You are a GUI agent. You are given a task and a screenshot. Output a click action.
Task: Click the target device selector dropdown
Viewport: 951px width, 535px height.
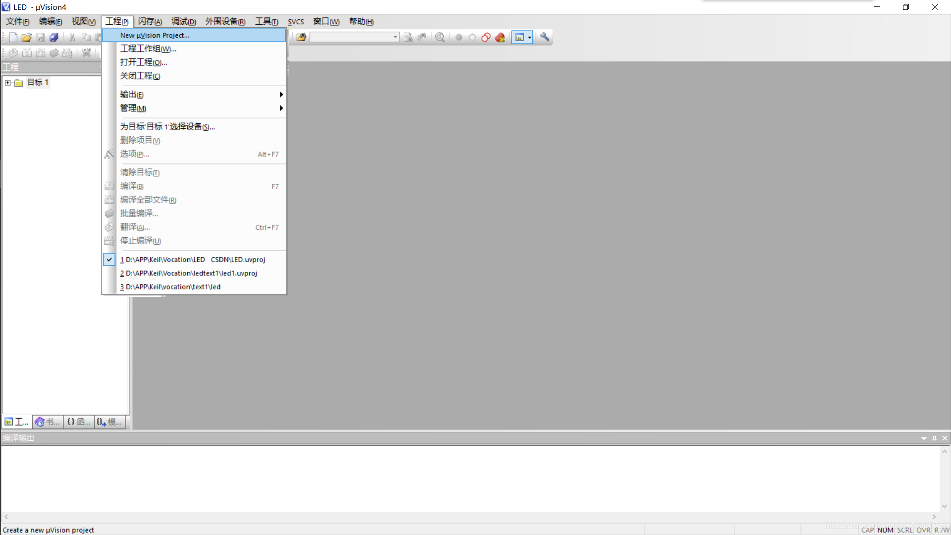tap(353, 37)
